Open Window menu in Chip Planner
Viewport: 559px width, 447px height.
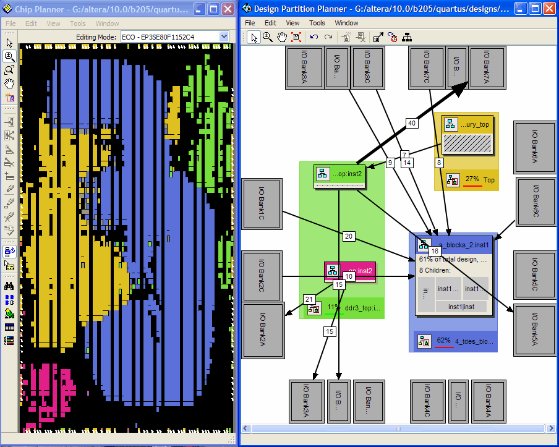(108, 23)
